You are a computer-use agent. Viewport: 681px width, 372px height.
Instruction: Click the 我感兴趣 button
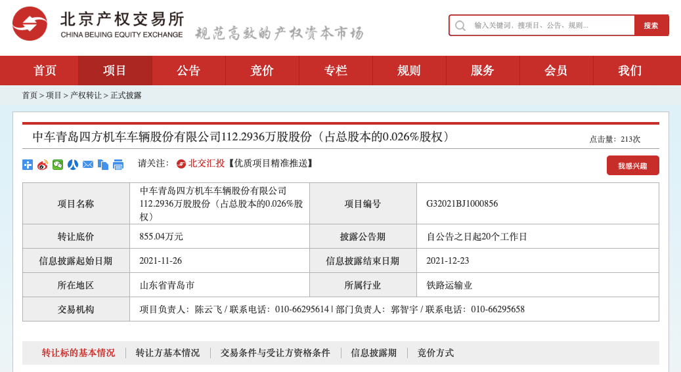pos(632,165)
